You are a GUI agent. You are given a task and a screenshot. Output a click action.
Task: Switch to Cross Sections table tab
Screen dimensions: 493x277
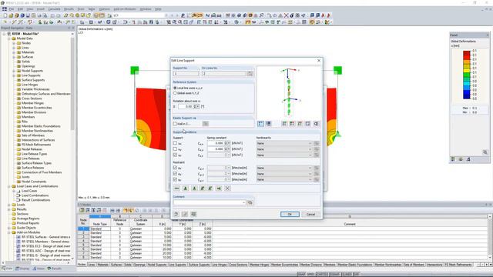238,265
